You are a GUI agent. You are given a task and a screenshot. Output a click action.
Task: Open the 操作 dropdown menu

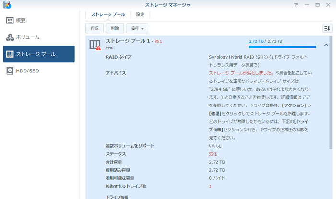point(137,28)
